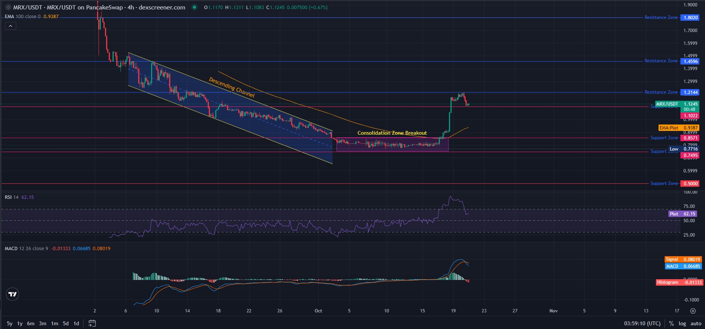This screenshot has width=705, height=329.
Task: Click the 1.8020 resistance price label
Action: [x=690, y=18]
